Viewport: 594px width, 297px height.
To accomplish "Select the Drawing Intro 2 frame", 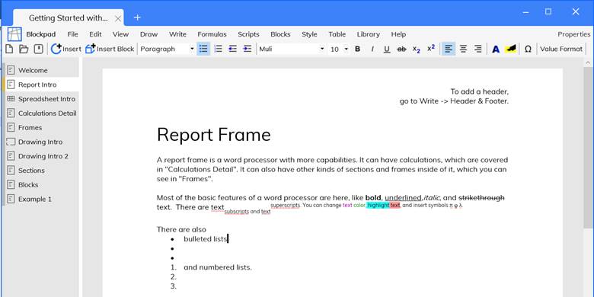I will coord(41,156).
